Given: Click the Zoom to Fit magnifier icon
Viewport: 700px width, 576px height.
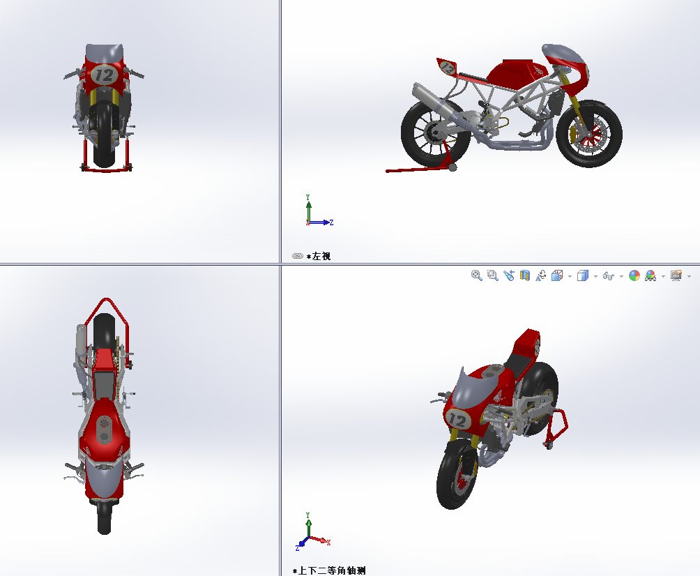Looking at the screenshot, I should point(476,275).
